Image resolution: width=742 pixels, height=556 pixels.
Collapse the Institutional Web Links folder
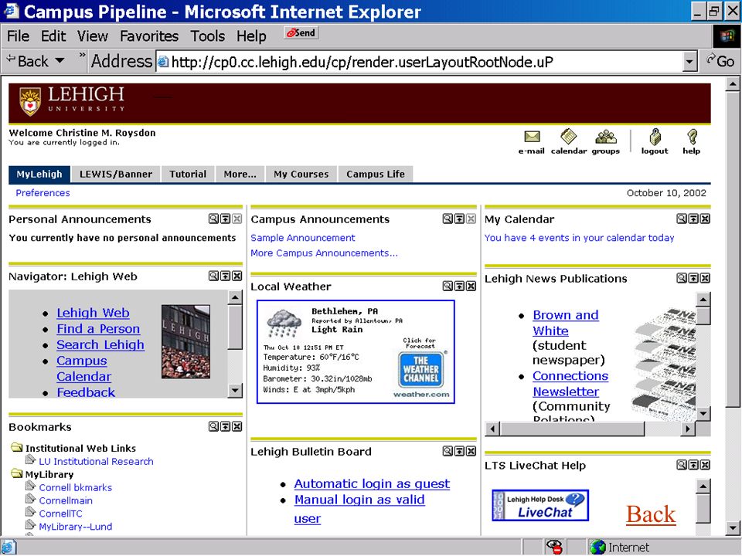[x=17, y=447]
